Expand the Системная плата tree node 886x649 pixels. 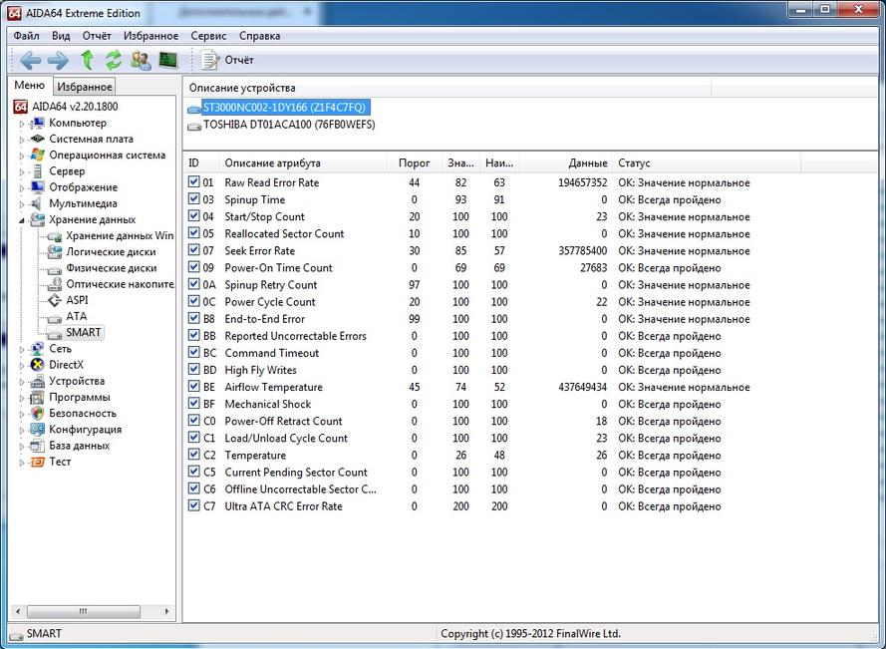click(x=22, y=140)
